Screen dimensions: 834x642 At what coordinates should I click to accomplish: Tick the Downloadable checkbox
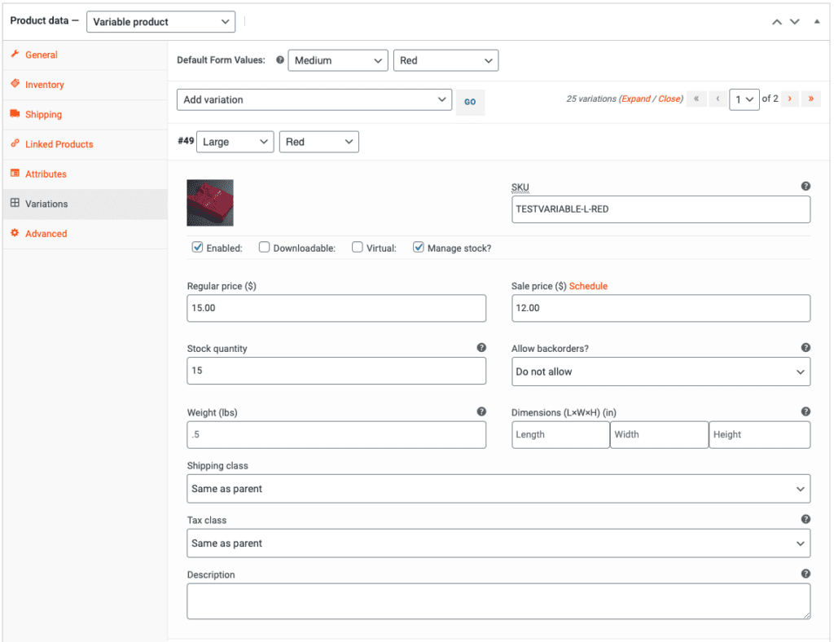pyautogui.click(x=265, y=248)
